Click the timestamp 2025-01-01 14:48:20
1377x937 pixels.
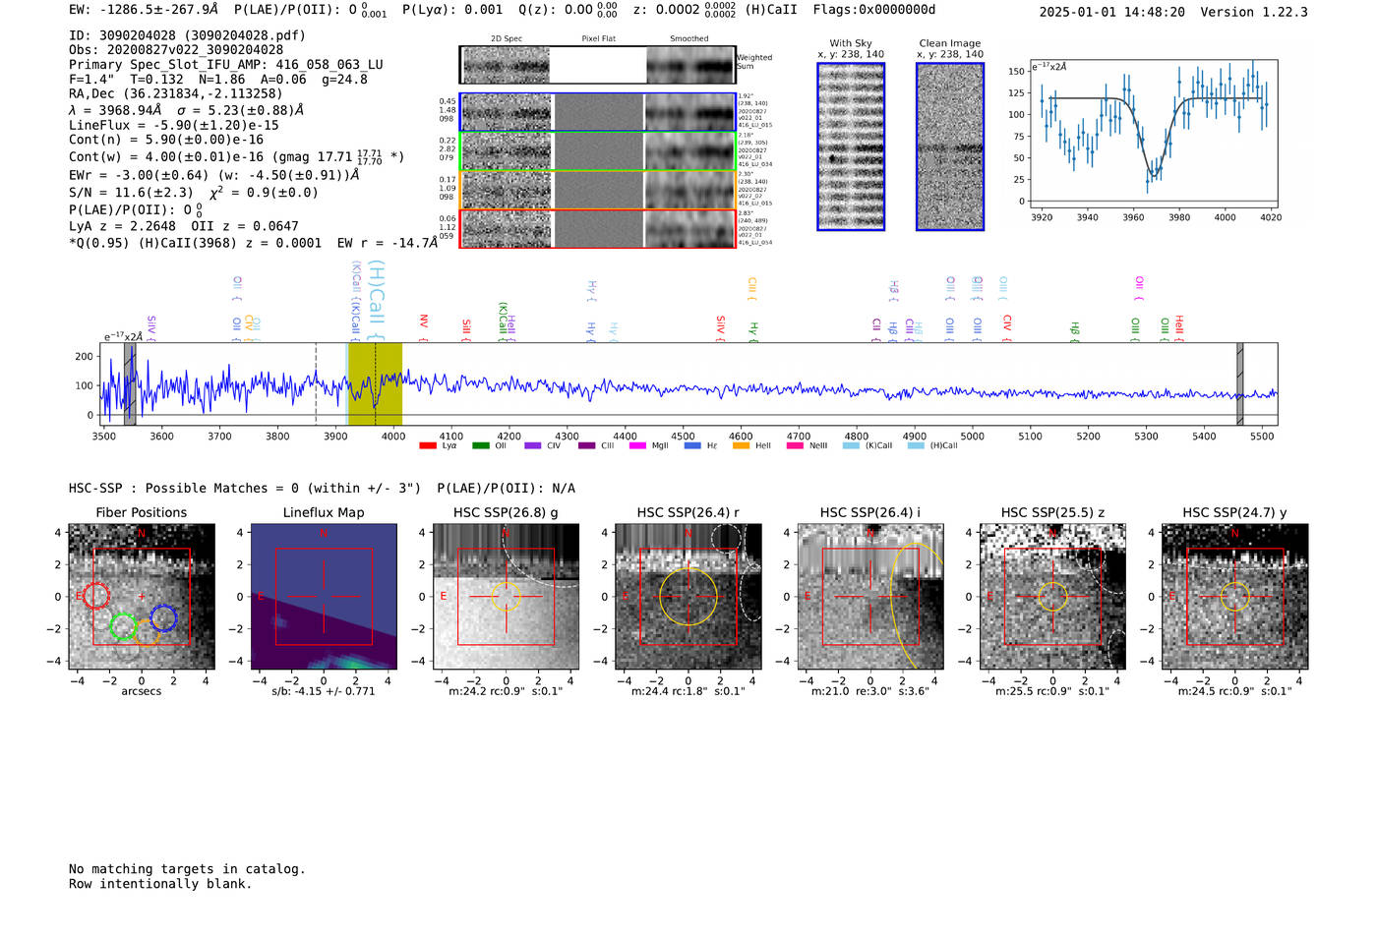pyautogui.click(x=1112, y=12)
